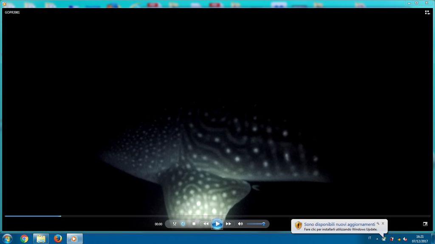Click the Rewind button

(x=206, y=224)
